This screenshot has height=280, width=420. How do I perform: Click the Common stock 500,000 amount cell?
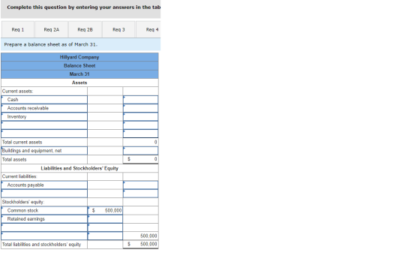click(x=105, y=210)
